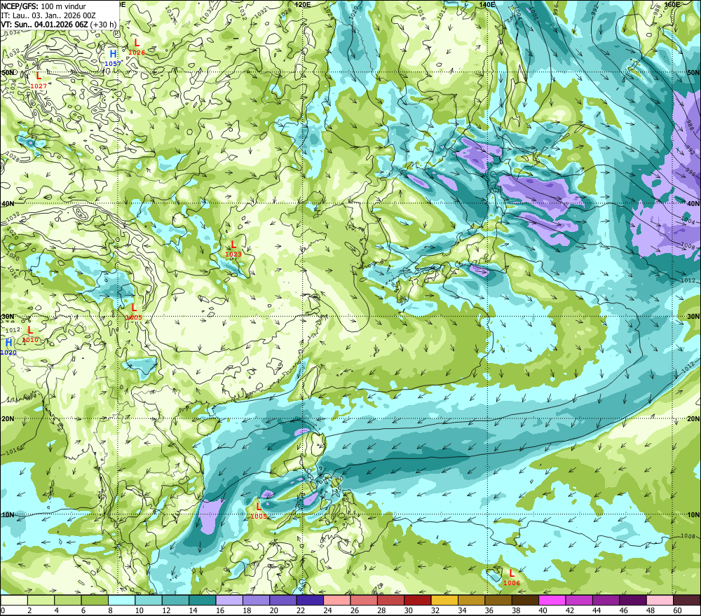The image size is (701, 616).
Task: Click the 10N label on the right edge
Action: [x=693, y=514]
